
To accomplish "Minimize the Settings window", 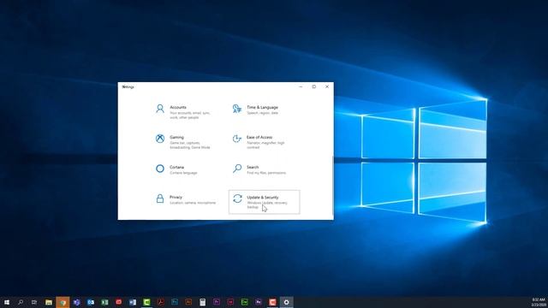I will click(x=301, y=86).
